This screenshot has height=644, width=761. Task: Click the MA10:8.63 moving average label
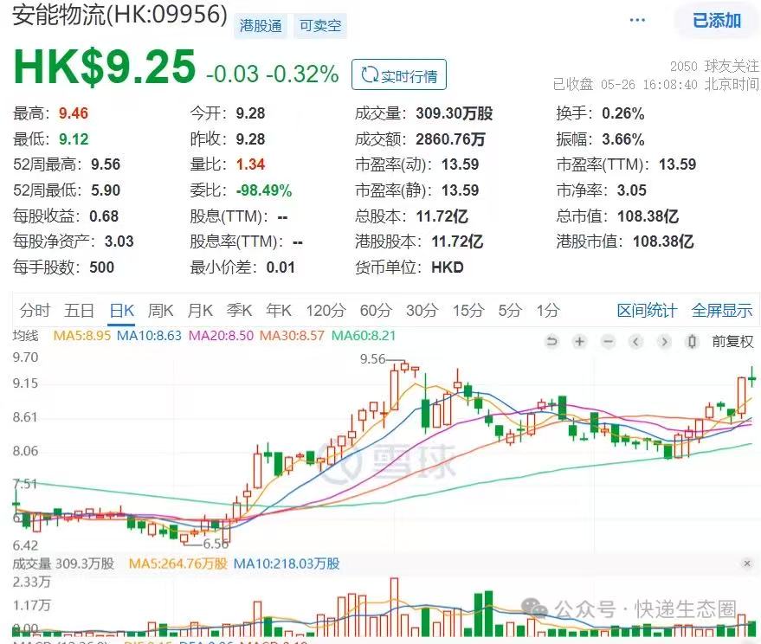point(150,336)
